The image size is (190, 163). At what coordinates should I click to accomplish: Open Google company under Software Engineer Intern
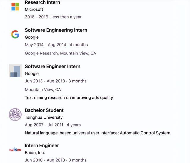[32, 73]
